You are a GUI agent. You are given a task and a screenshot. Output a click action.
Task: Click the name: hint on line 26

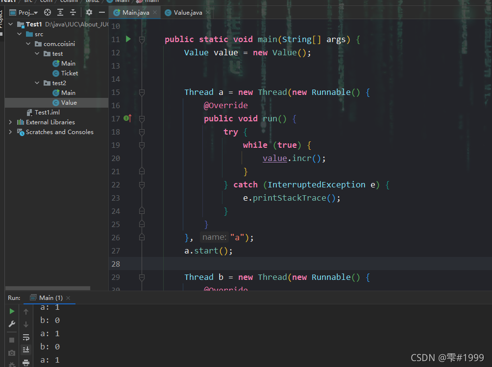coord(214,237)
